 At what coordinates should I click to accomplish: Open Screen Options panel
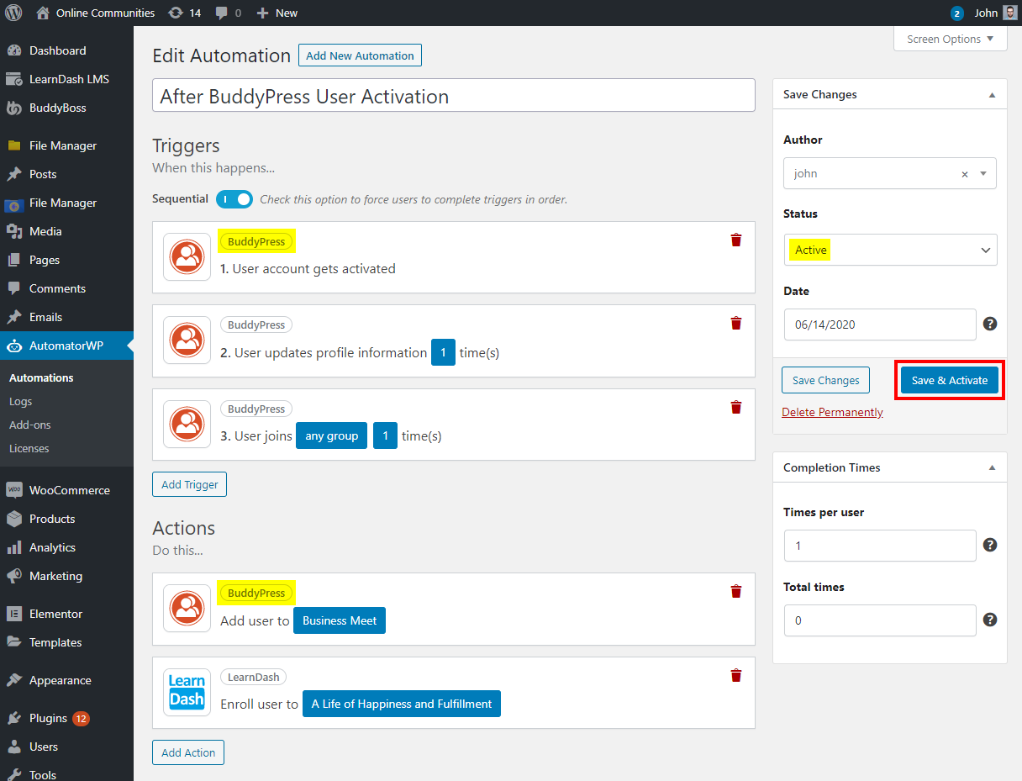click(950, 39)
